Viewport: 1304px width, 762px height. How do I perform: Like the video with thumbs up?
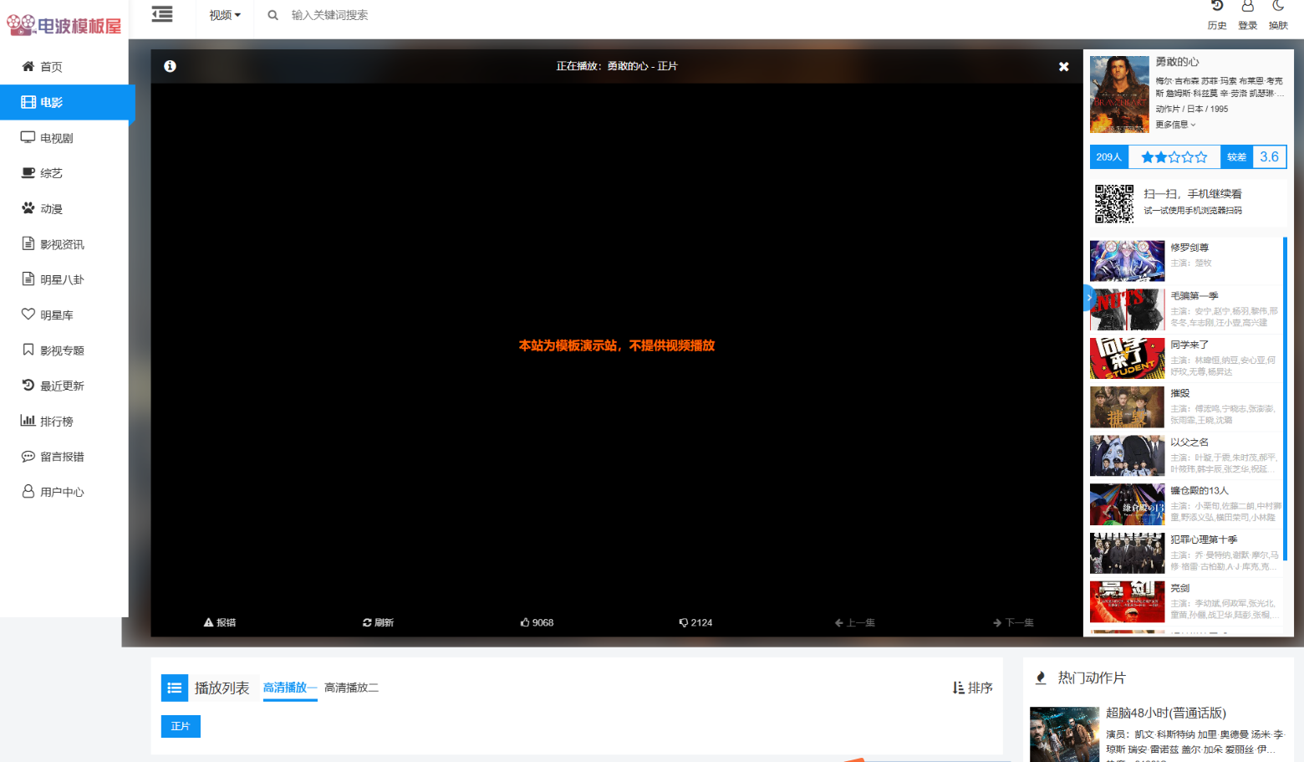click(537, 622)
